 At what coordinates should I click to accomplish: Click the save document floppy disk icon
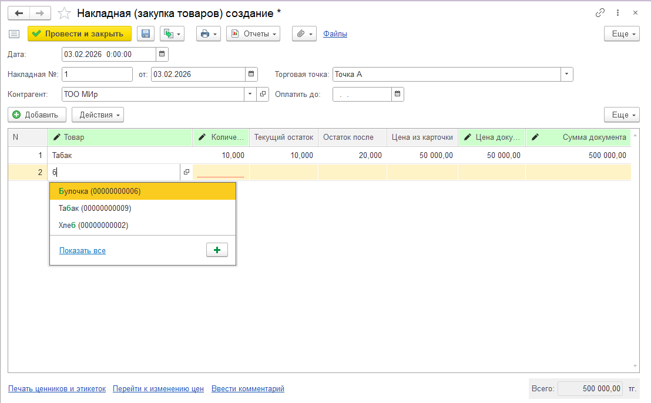pyautogui.click(x=146, y=34)
